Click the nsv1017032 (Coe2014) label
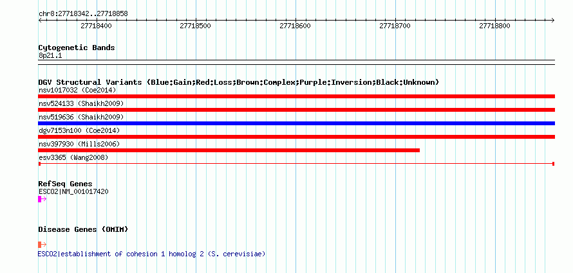This screenshot has height=273, width=573. click(x=77, y=90)
